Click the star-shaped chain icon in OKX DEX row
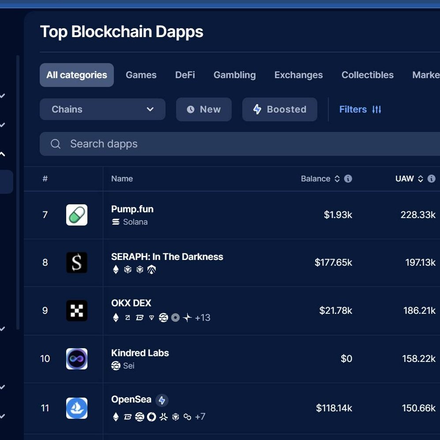The image size is (440, 440). click(x=187, y=318)
